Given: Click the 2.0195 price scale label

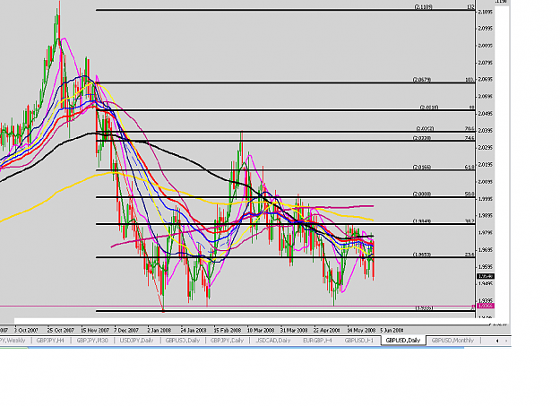Looking at the screenshot, I should pos(486,165).
